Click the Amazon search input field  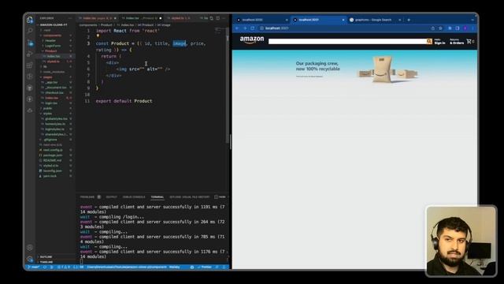pos(347,41)
